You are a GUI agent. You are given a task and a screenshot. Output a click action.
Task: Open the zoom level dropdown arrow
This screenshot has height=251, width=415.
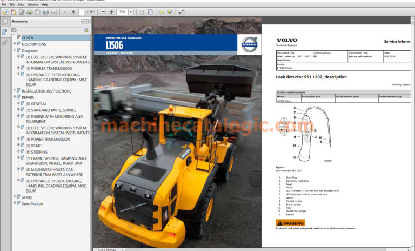[x=131, y=12]
